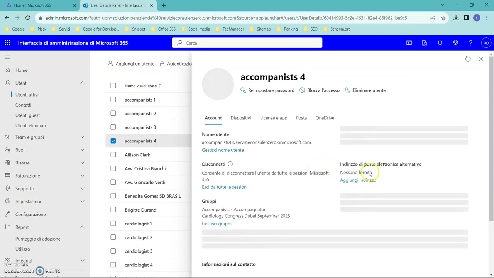The image size is (494, 278).
Task: Collapse Report navigation section
Action: 82,227
